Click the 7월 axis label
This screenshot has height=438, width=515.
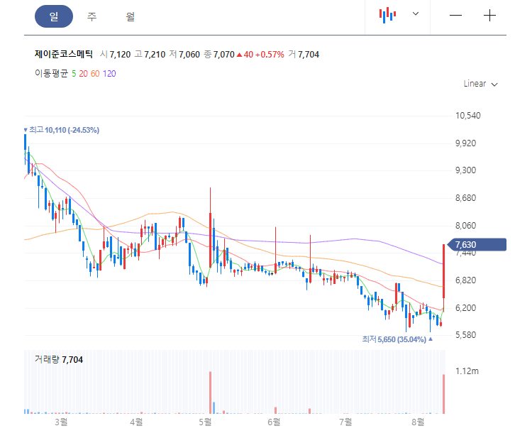346,422
